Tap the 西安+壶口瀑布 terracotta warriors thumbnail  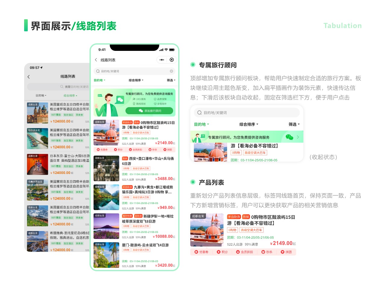coord(106,168)
